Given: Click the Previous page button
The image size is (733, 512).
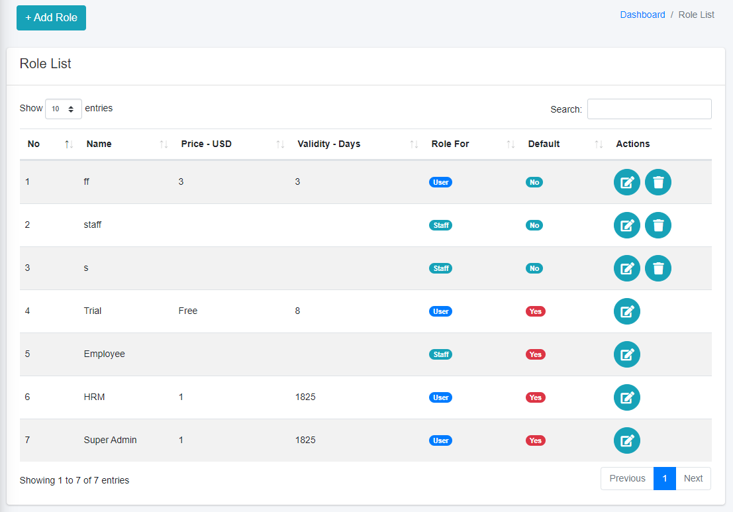Looking at the screenshot, I should pos(627,478).
